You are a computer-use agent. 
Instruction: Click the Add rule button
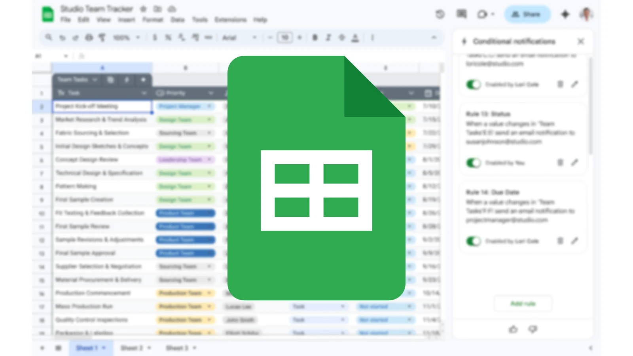tap(523, 304)
